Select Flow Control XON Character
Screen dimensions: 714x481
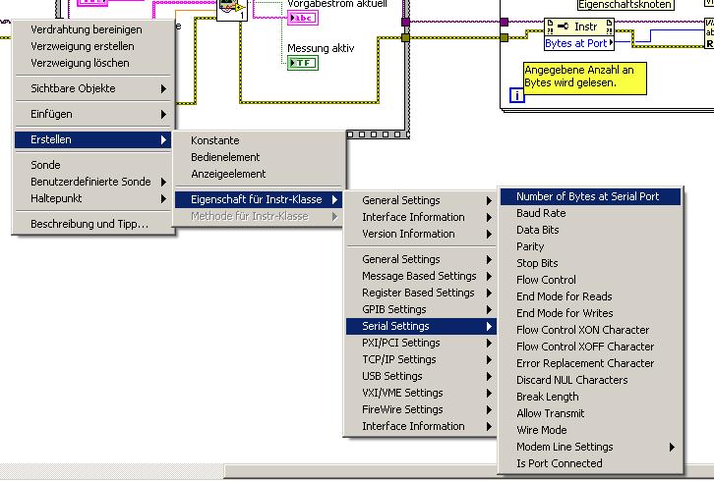(x=591, y=330)
